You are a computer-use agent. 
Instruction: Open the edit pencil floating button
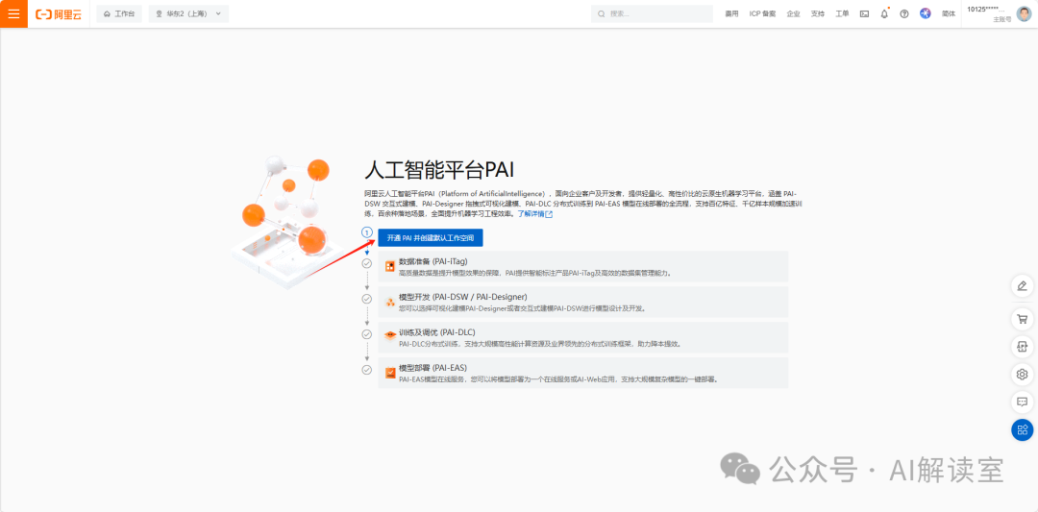click(x=1022, y=286)
